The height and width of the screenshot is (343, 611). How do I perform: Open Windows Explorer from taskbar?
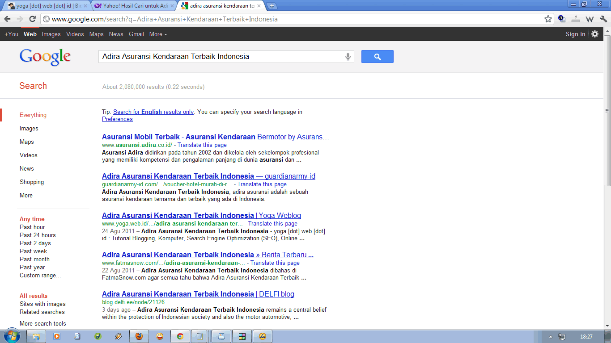[36, 336]
